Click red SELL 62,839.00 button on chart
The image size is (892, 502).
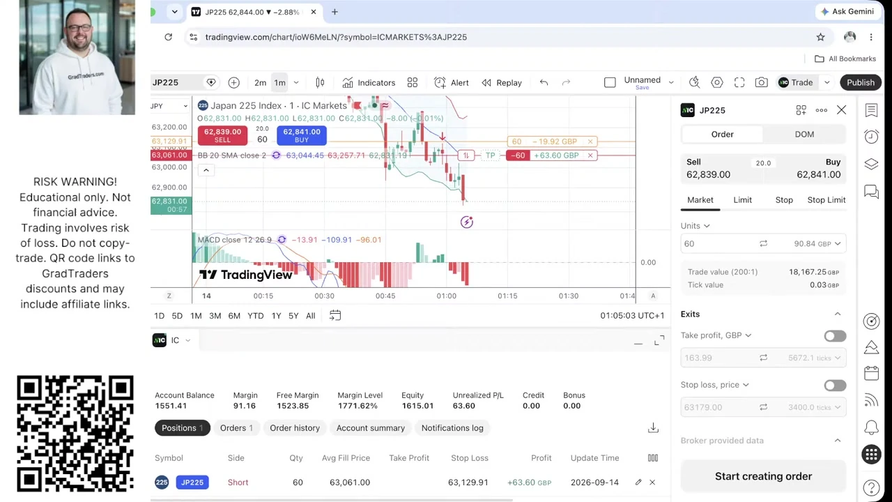coord(222,135)
